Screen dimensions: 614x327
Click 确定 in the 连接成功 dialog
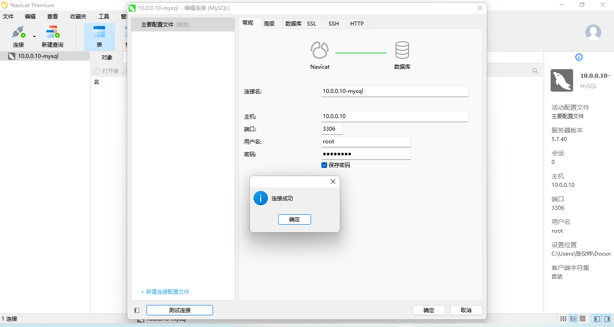tap(294, 219)
